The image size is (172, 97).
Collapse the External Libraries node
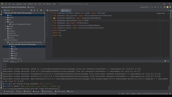point(3,40)
